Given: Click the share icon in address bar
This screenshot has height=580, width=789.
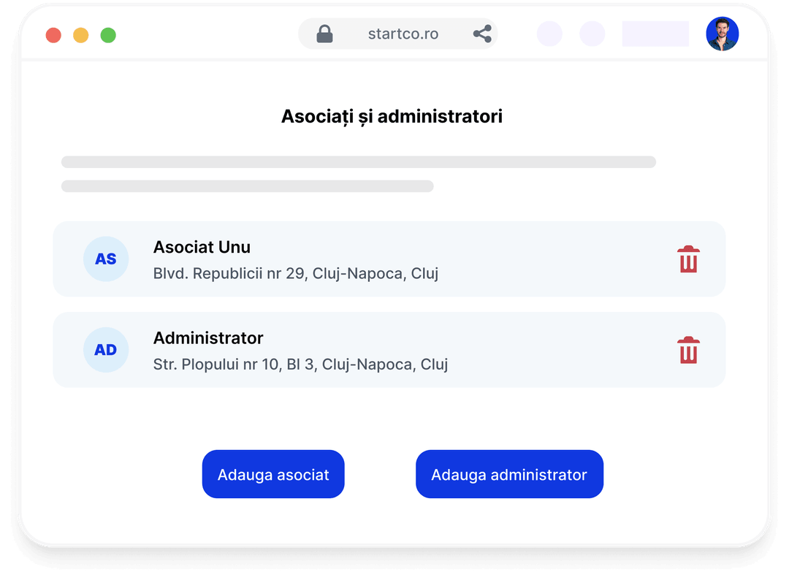Looking at the screenshot, I should click(482, 34).
